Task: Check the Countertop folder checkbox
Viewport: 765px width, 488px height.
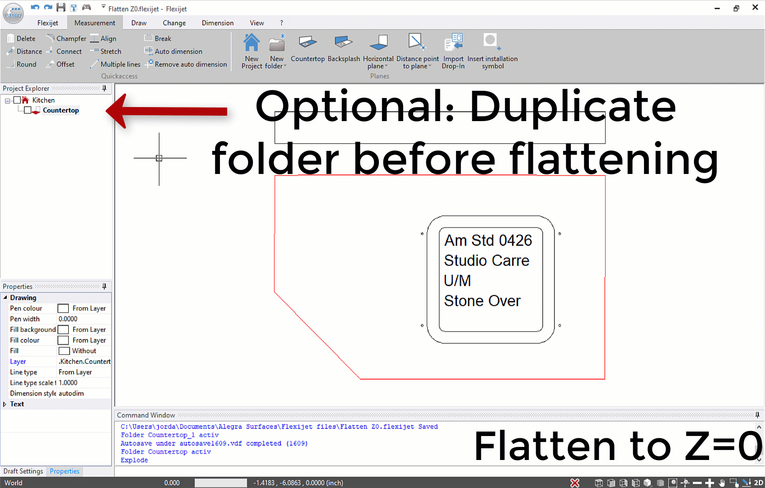Action: click(x=28, y=110)
